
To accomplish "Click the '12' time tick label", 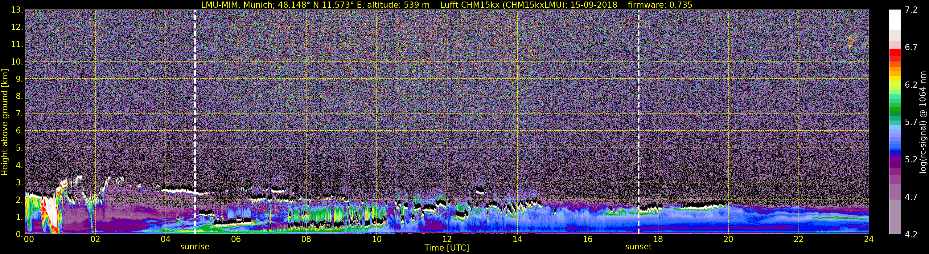I will (x=447, y=239).
